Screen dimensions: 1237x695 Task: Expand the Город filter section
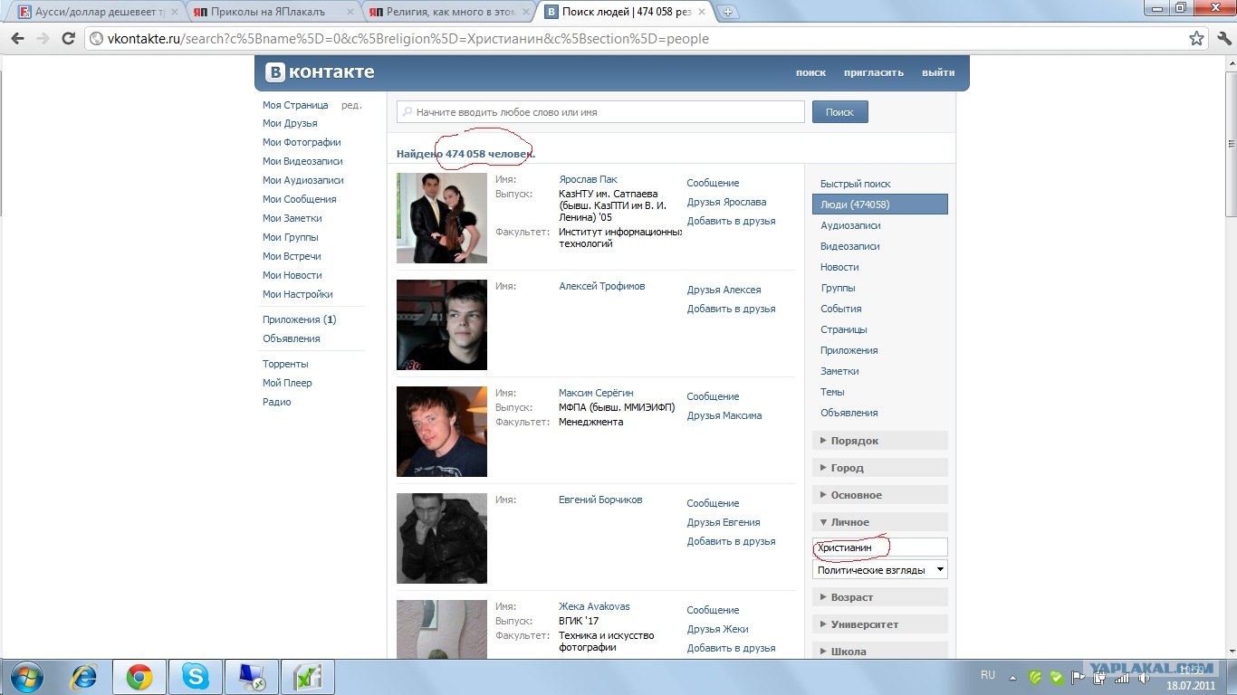[x=880, y=468]
